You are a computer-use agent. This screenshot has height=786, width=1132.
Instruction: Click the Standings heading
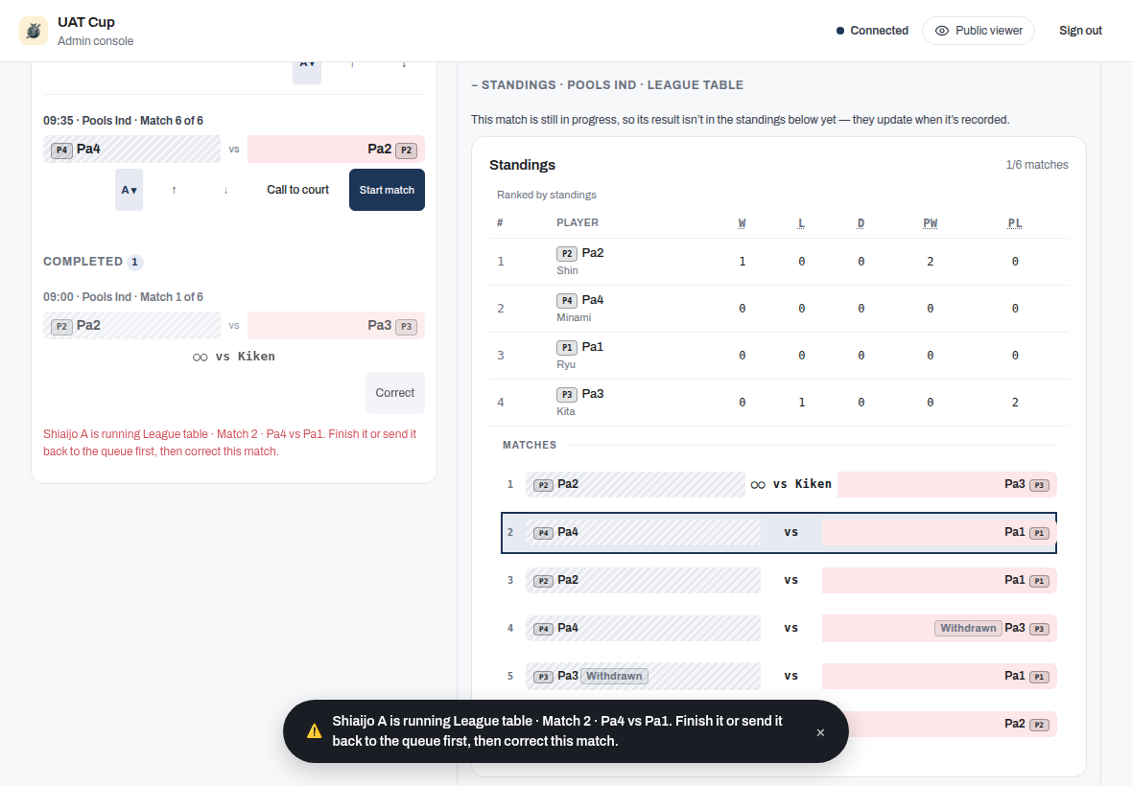coord(522,165)
